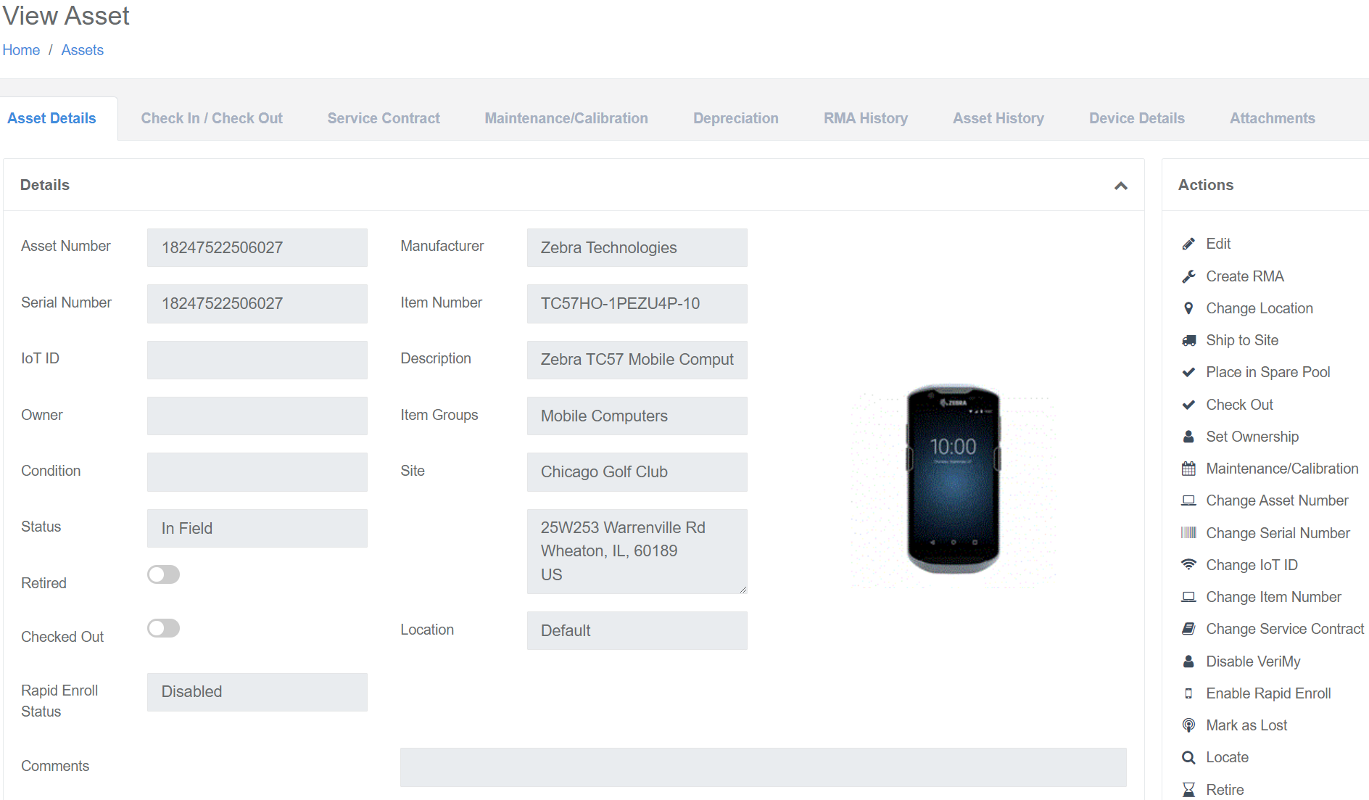Image resolution: width=1369 pixels, height=800 pixels.
Task: Toggle the Retired switch
Action: (x=163, y=574)
